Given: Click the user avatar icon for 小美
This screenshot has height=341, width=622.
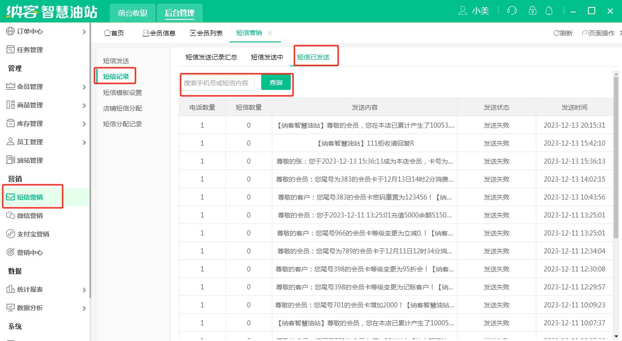Looking at the screenshot, I should tap(463, 11).
